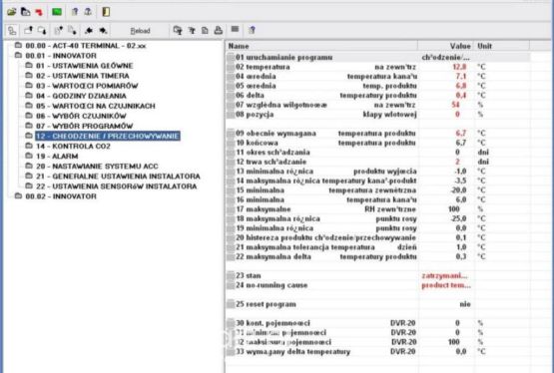Click the red arrow icon in the top toolbar

pyautogui.click(x=39, y=12)
